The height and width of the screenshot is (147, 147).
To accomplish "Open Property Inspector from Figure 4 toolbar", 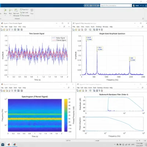I will point(102,91).
